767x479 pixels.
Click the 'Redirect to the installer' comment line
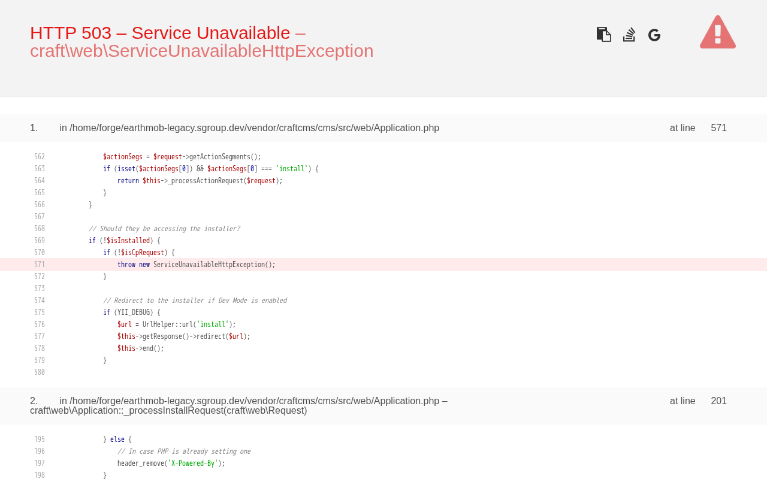[195, 301]
